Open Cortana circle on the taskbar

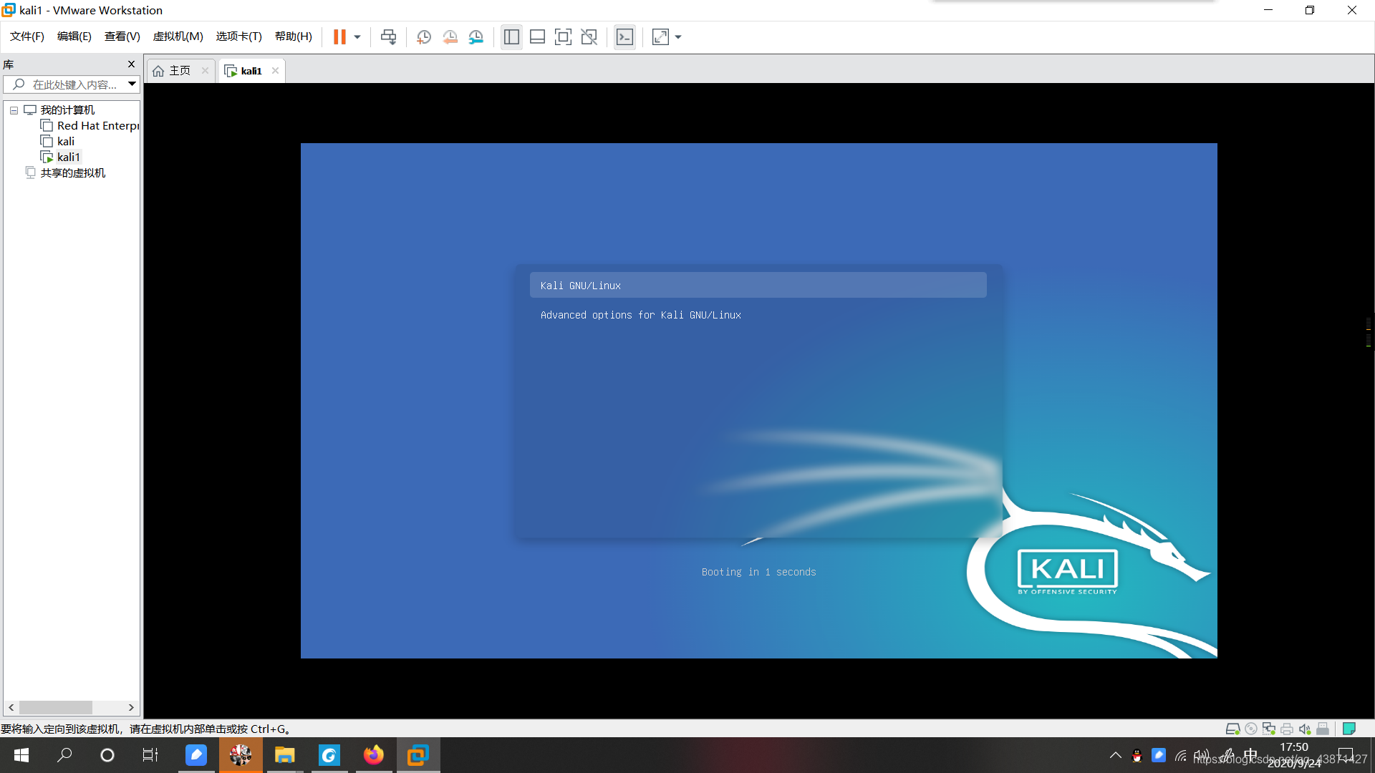107,755
